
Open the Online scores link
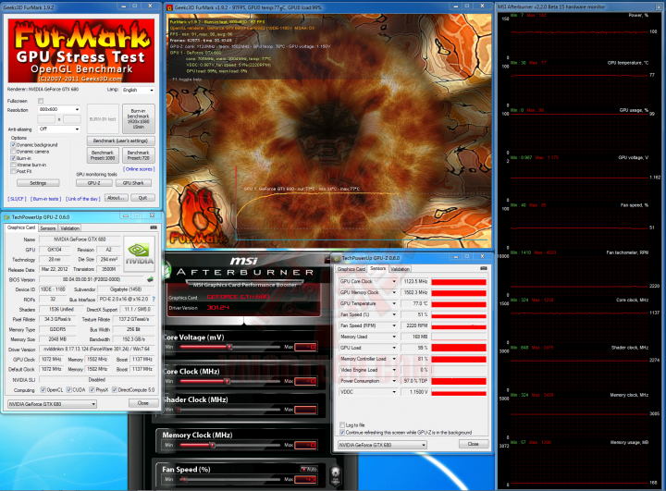[x=139, y=169]
